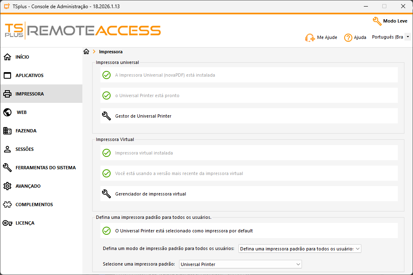The width and height of the screenshot is (413, 275).
Task: Launch Gerenciador de impressora virtual
Action: (150, 194)
